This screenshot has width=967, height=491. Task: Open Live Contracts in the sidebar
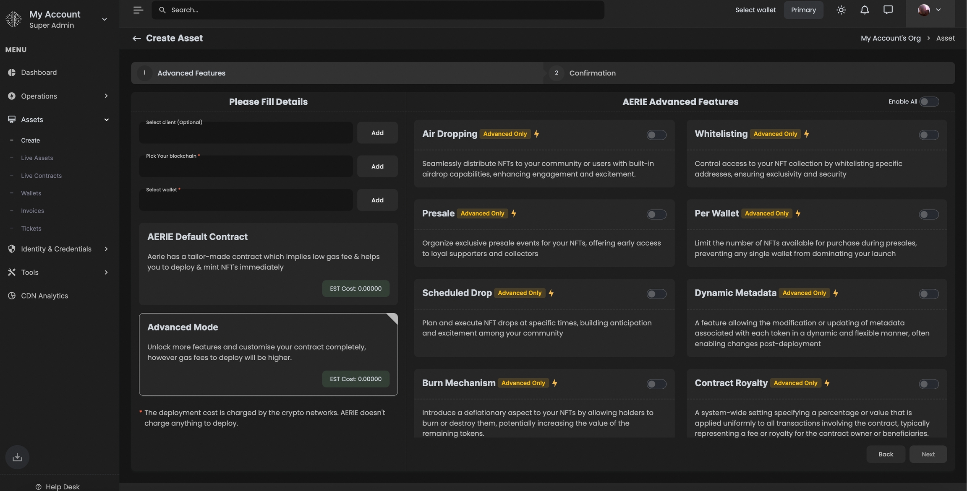coord(41,176)
